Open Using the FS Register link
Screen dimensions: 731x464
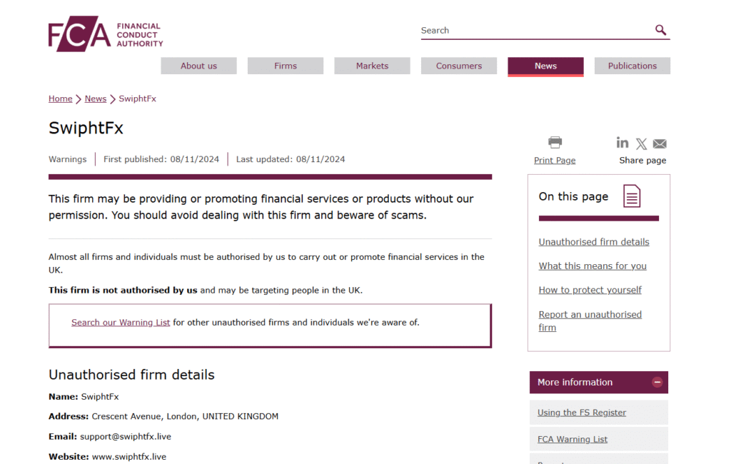click(582, 413)
